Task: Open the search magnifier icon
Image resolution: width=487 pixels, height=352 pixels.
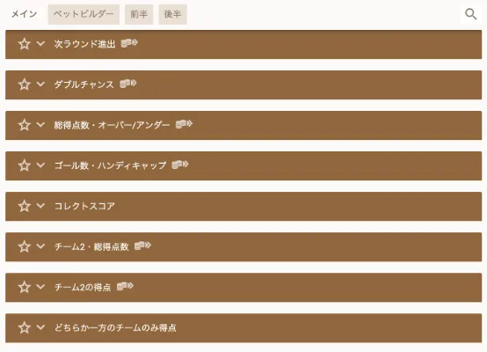Action: 470,14
